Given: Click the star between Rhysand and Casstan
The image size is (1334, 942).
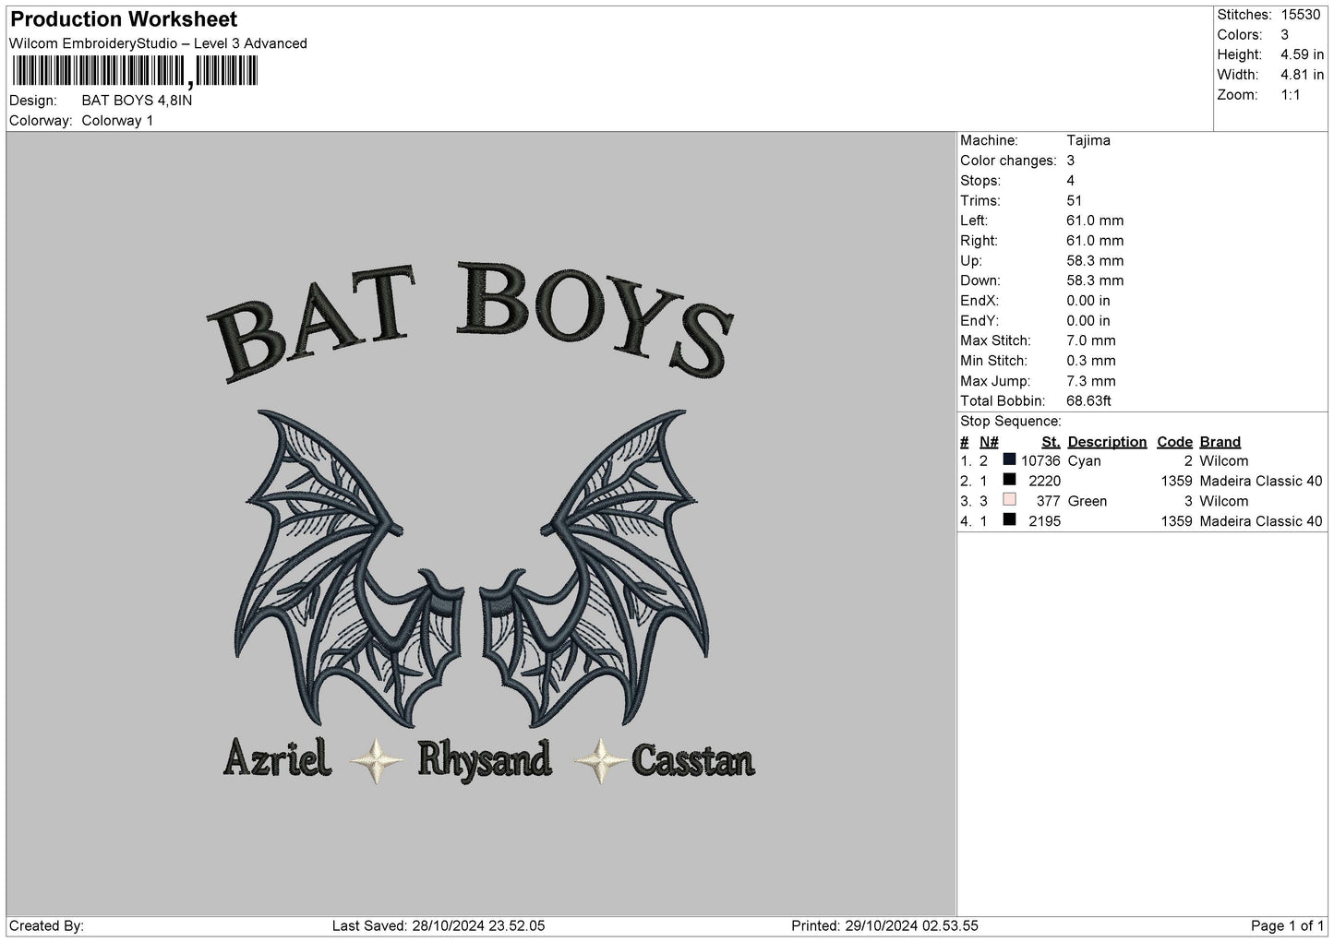Looking at the screenshot, I should coord(600,760).
